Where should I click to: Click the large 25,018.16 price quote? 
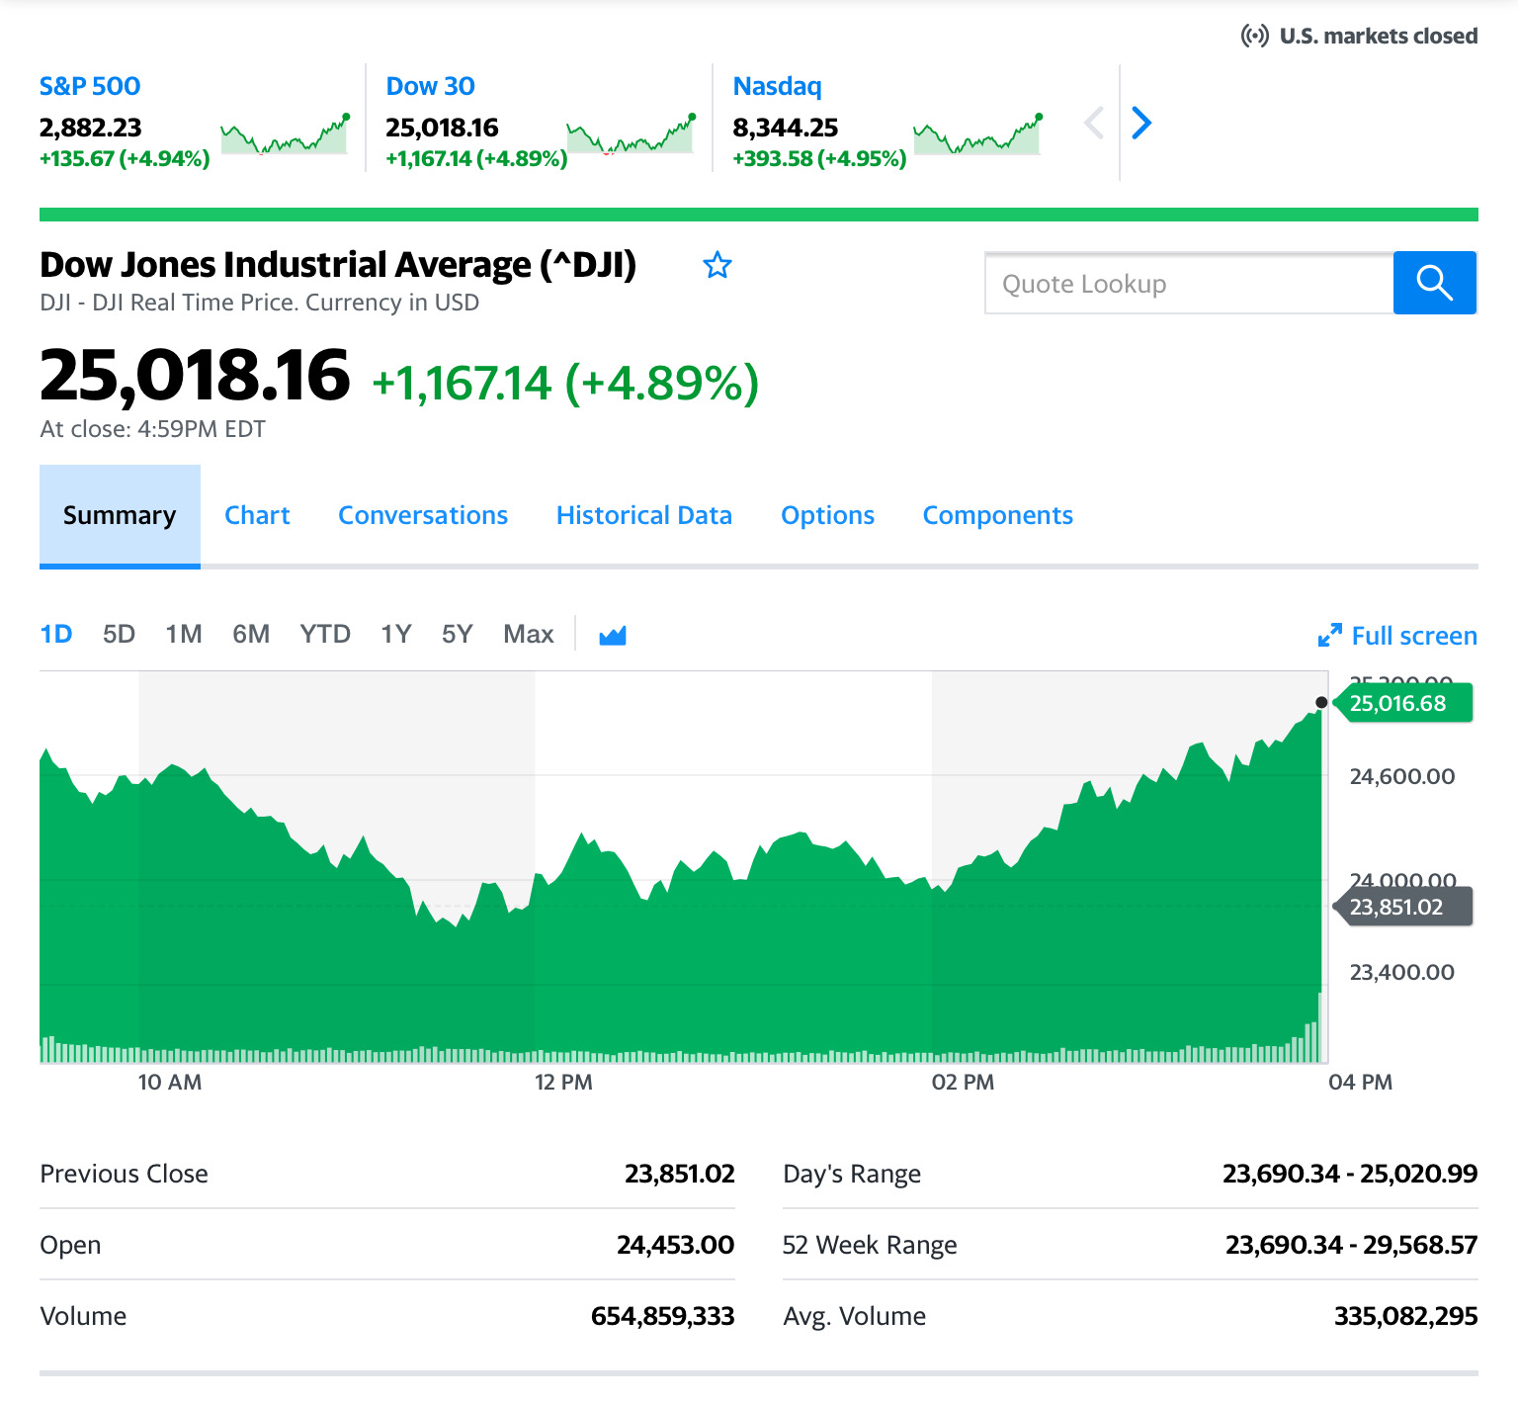[x=195, y=376]
